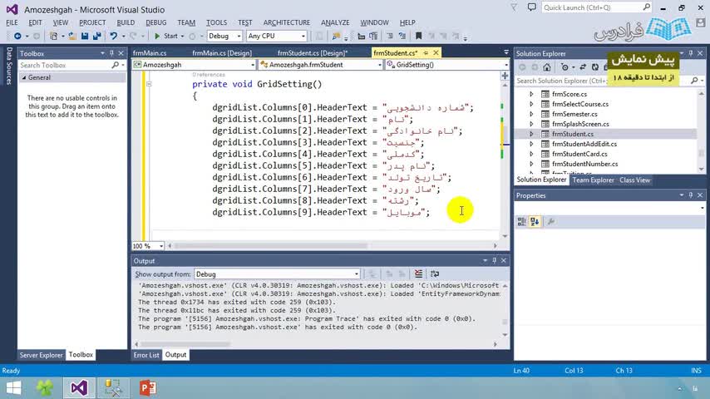
Task: Click the Output panel horizontal scrollbar
Action: coord(184,344)
